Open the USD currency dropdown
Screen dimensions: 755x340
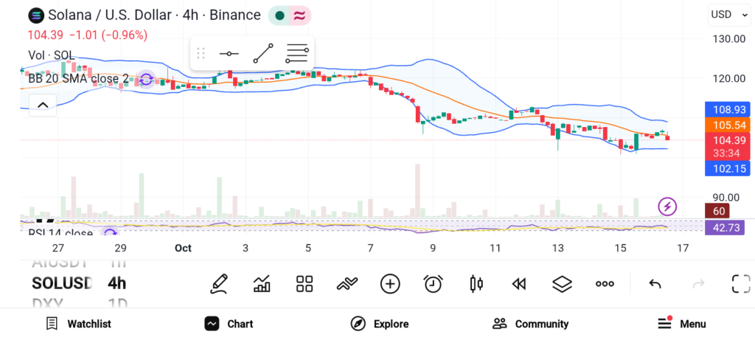[729, 15]
